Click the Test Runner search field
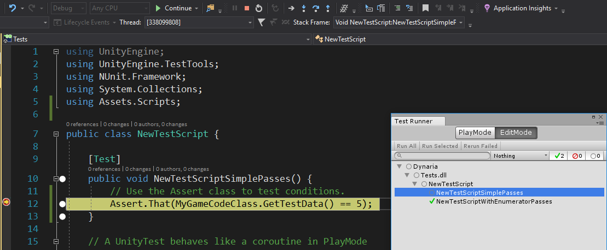This screenshot has height=250, width=607. pos(442,156)
